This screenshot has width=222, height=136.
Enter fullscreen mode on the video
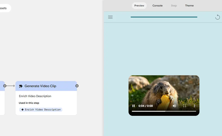tap(184, 106)
